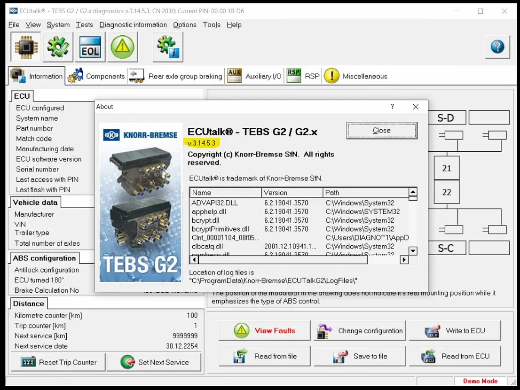Switch to the RSP tab

(303, 76)
